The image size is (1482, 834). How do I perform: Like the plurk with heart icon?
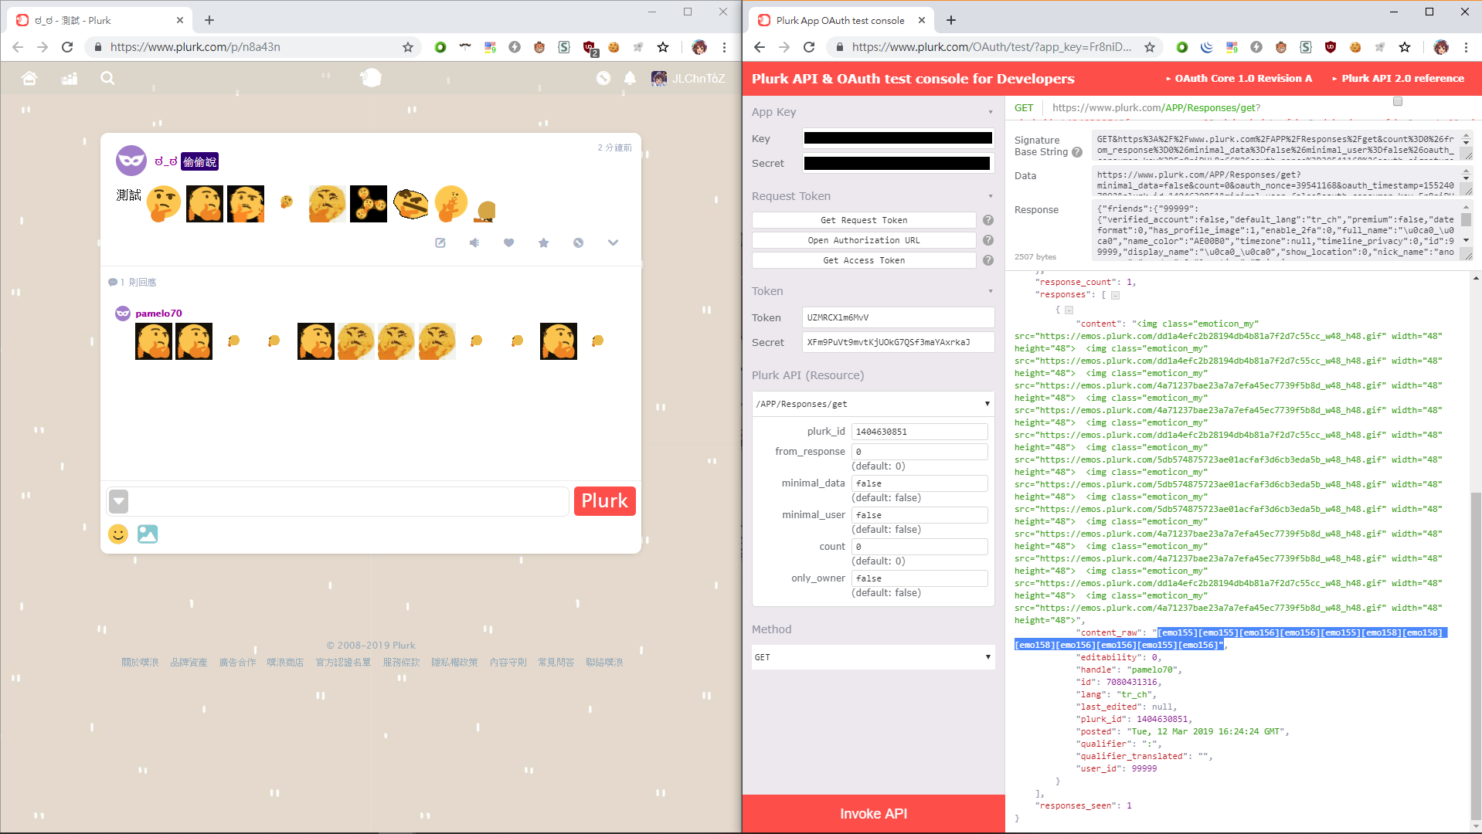pos(508,242)
